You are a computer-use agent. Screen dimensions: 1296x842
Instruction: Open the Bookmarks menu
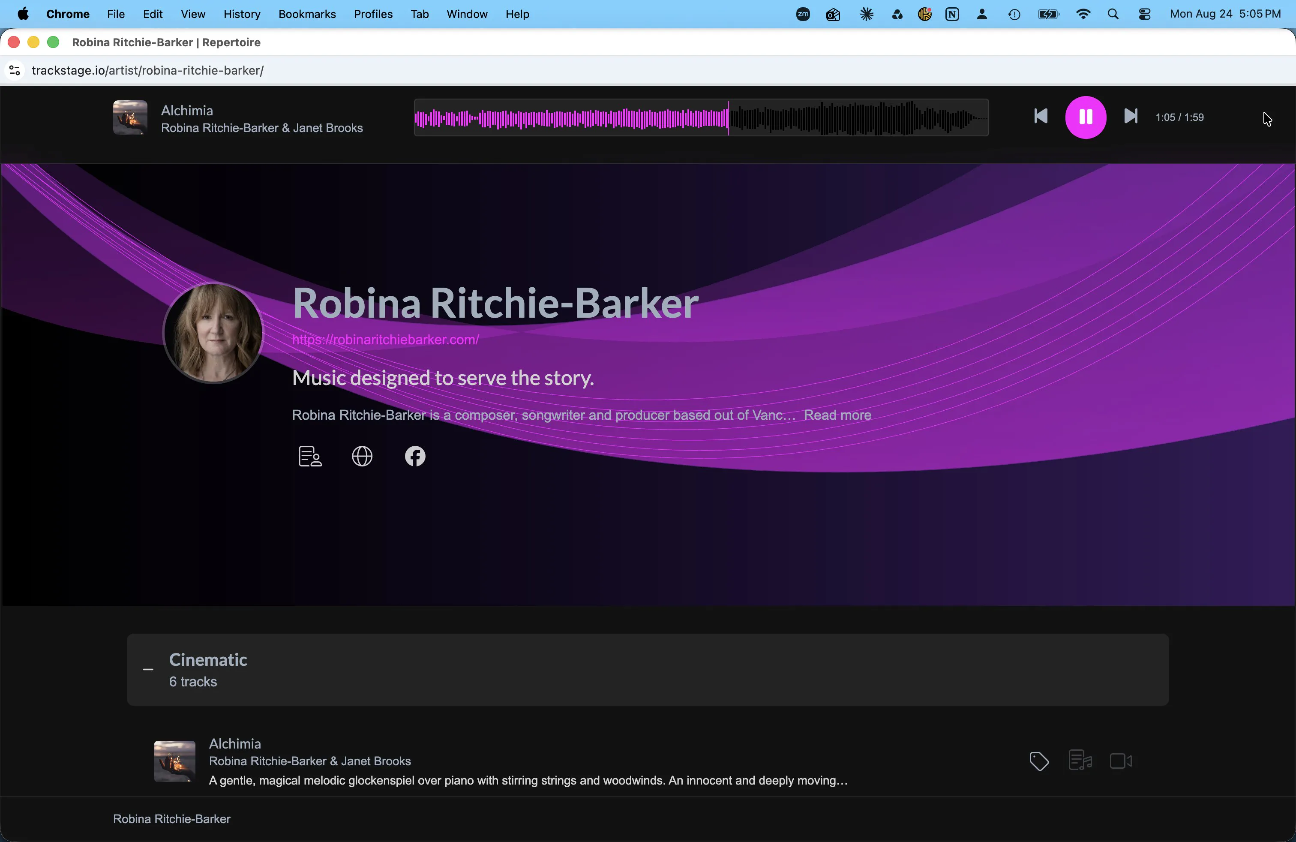pos(307,14)
